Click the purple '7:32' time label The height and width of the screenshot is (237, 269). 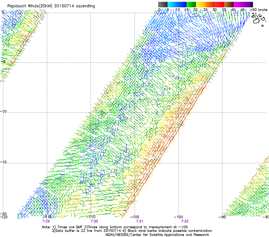pos(185,221)
